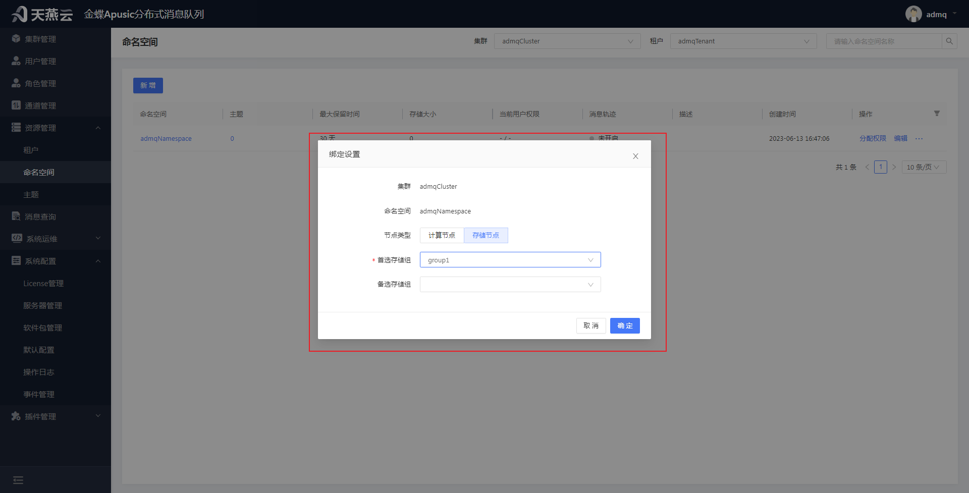Collapse the 系统配置 menu chevron
The width and height of the screenshot is (969, 493).
coord(98,261)
